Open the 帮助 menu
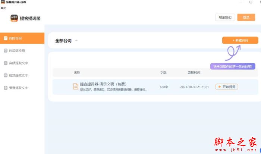This screenshot has width=261, height=154. (x=3, y=8)
